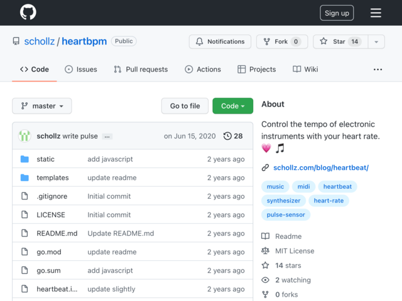The height and width of the screenshot is (301, 402).
Task: Open the schollz owner link
Action: click(x=39, y=41)
